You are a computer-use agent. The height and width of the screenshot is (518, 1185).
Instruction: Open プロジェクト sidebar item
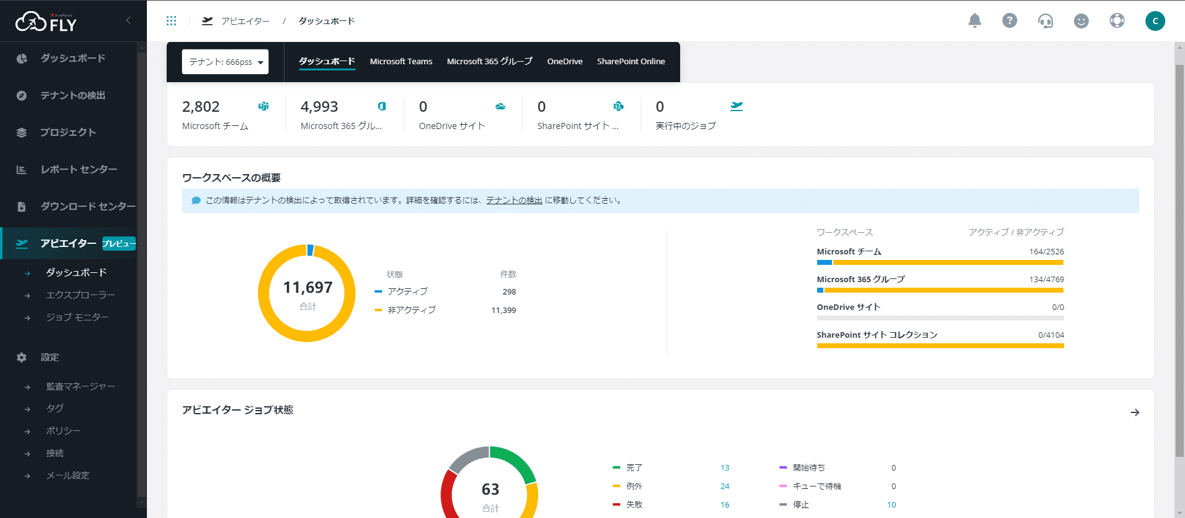[69, 132]
